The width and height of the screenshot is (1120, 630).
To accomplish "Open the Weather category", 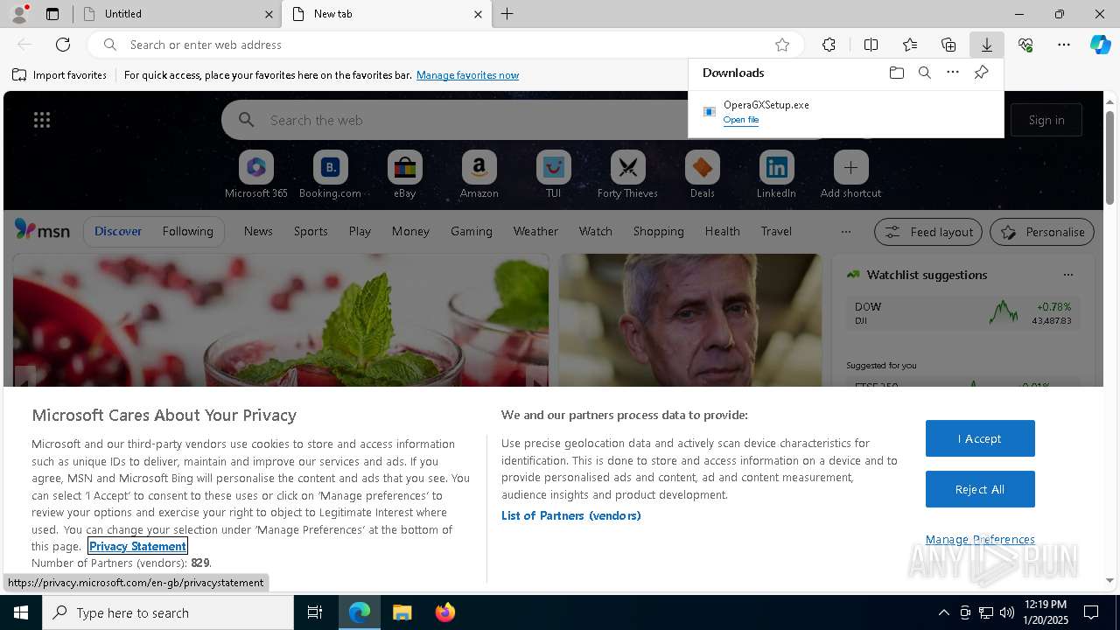I will (535, 231).
